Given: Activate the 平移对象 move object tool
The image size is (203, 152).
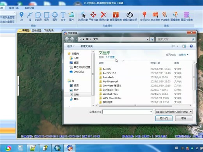Looking at the screenshot, I should 93,16.
